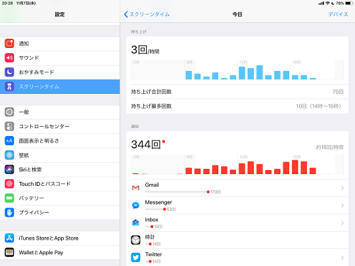Open Touch IDとパスコード settings
This screenshot has width=355, height=266.
[60, 184]
